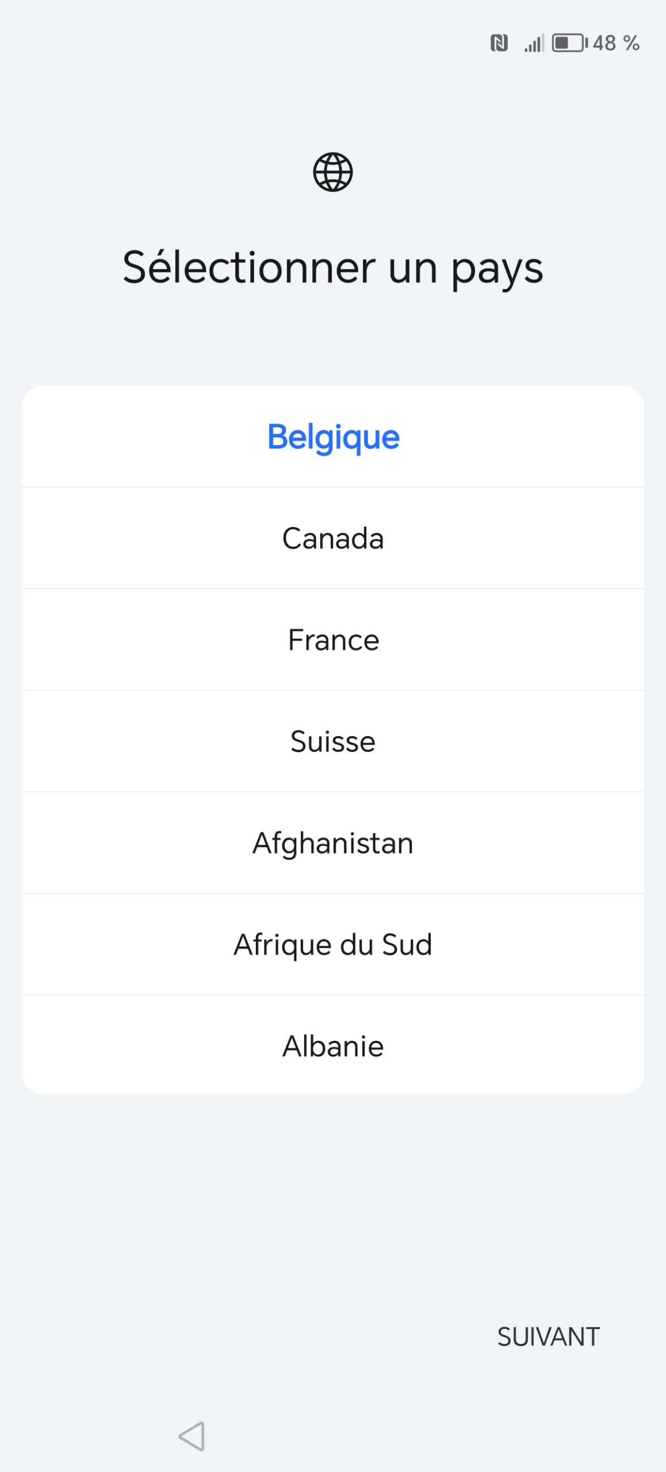The image size is (666, 1472).
Task: Tap the battery level icon
Action: point(569,43)
